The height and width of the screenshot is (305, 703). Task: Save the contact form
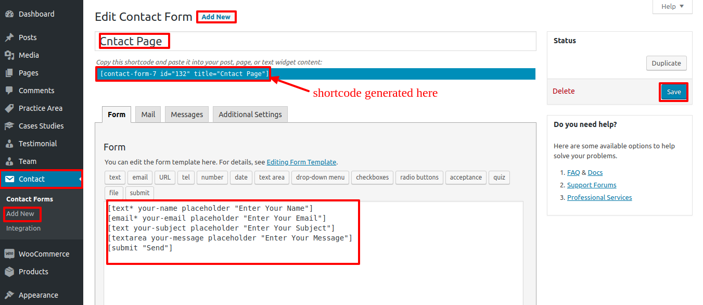coord(674,92)
